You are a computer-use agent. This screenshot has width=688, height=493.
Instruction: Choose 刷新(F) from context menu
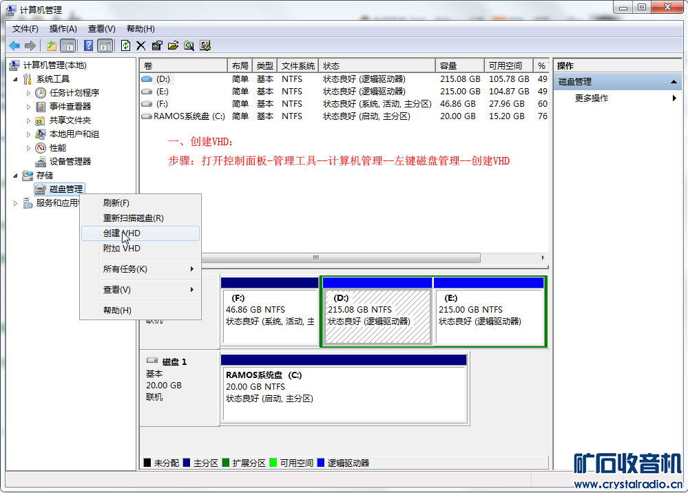pyautogui.click(x=140, y=203)
